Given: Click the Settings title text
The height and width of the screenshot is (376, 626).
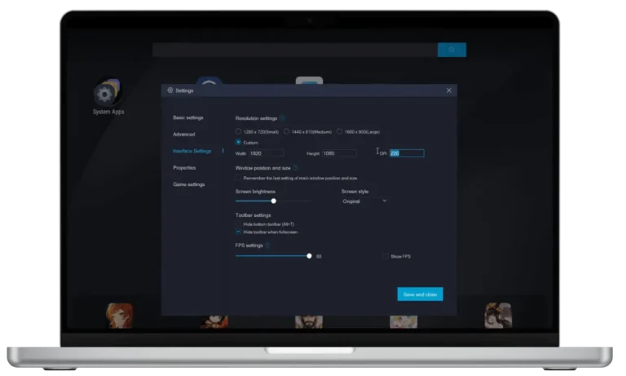Looking at the screenshot, I should point(184,91).
